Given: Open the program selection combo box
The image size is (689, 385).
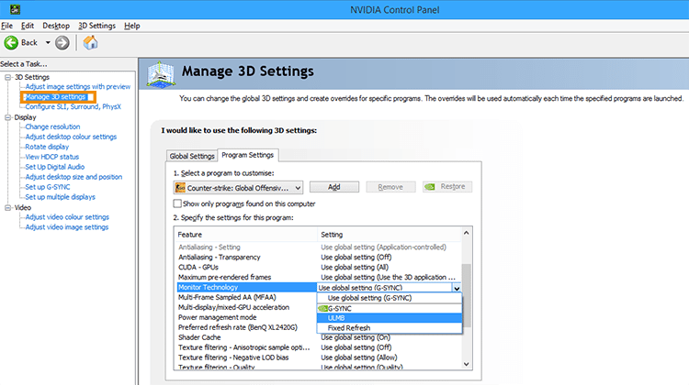Looking at the screenshot, I should 238,188.
